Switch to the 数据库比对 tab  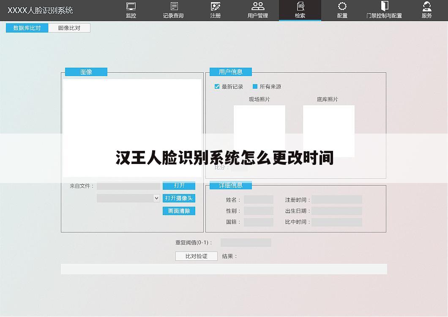coord(27,28)
